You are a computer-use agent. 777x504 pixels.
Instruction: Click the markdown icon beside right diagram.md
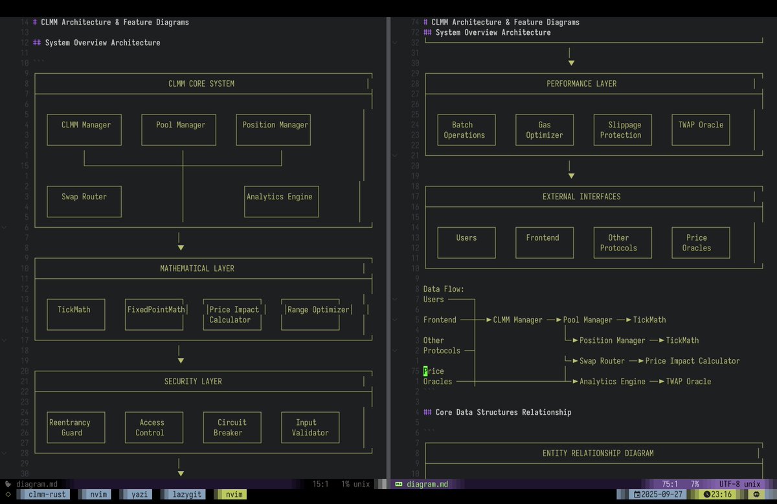pyautogui.click(x=399, y=484)
